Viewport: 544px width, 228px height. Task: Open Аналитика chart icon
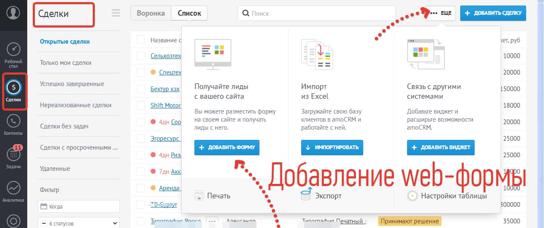click(x=14, y=188)
